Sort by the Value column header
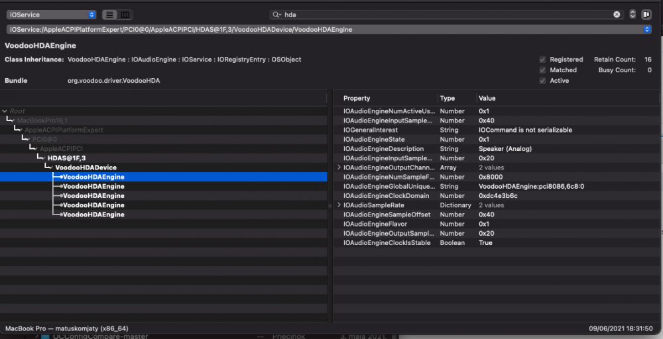Screen dimensions: 663x339 click(x=567, y=99)
